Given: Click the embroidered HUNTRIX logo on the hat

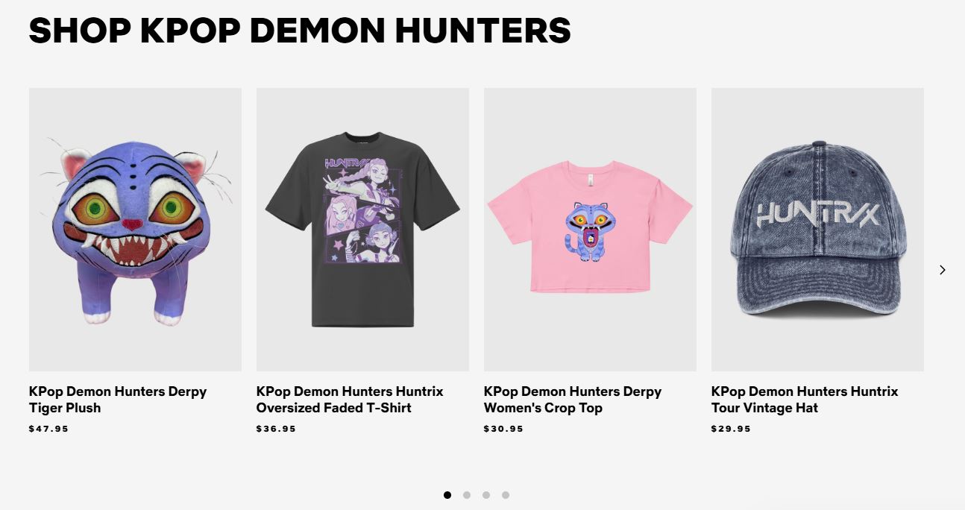Looking at the screenshot, I should [818, 214].
